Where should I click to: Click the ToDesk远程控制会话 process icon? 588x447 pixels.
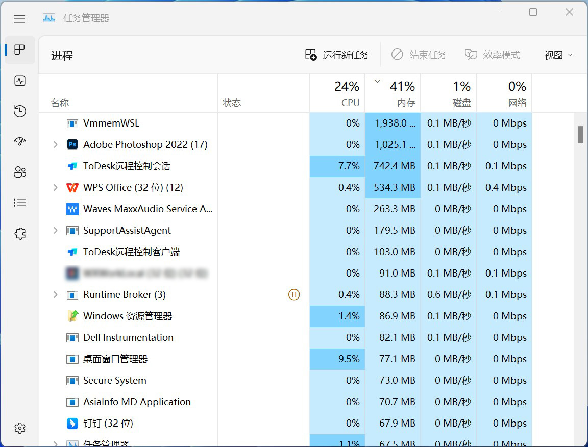(72, 166)
